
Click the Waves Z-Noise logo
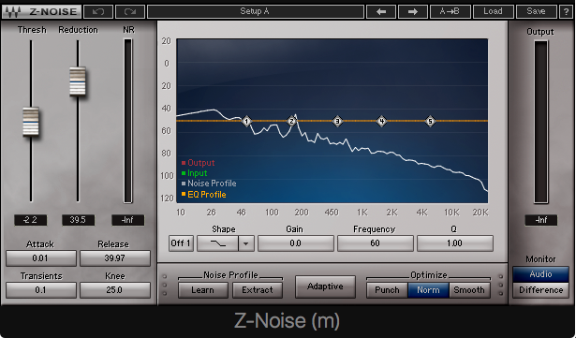coord(41,12)
